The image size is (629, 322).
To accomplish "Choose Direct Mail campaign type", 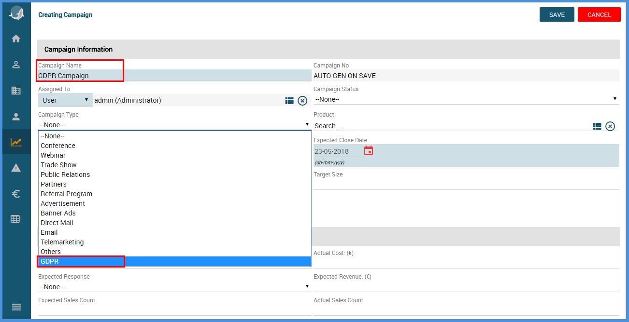I will pyautogui.click(x=174, y=223).
